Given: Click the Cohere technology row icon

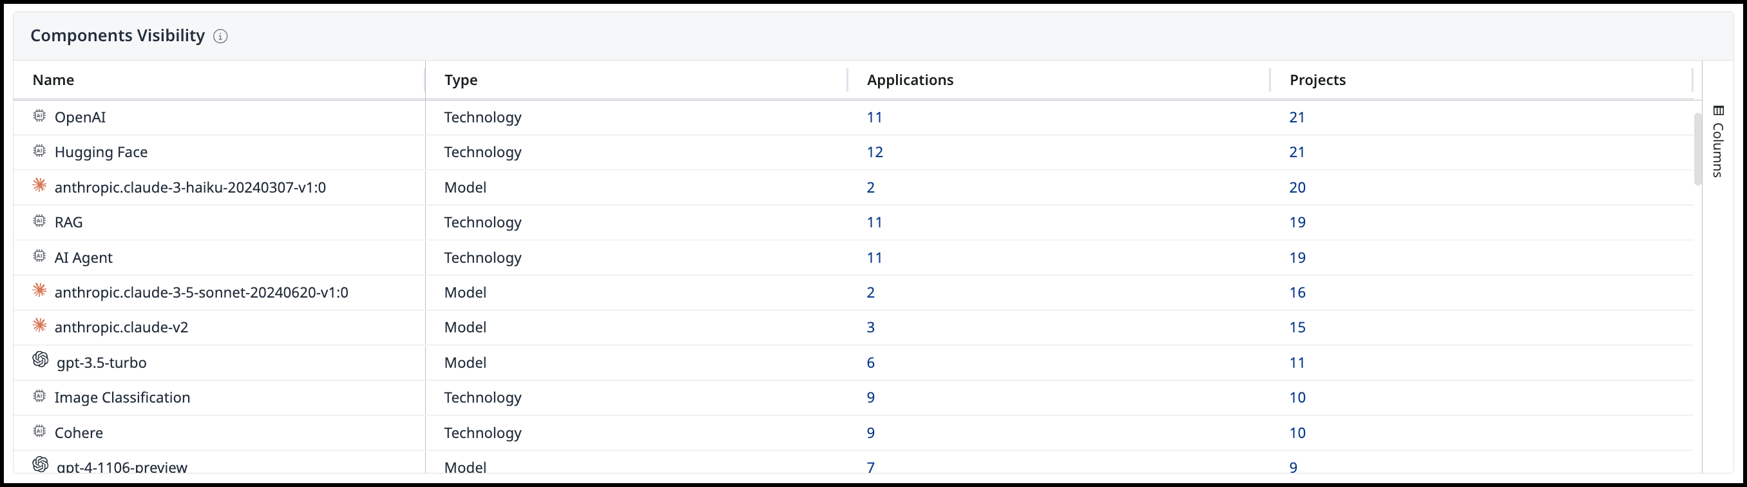Looking at the screenshot, I should 39,432.
